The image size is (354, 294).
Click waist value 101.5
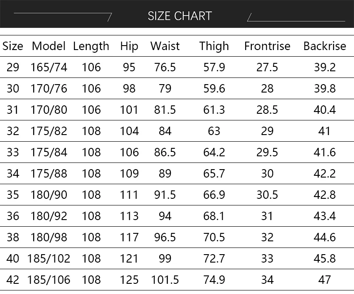pyautogui.click(x=165, y=280)
